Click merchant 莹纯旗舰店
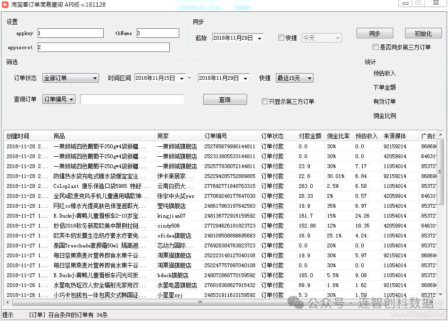The width and height of the screenshot is (448, 321). 172,206
